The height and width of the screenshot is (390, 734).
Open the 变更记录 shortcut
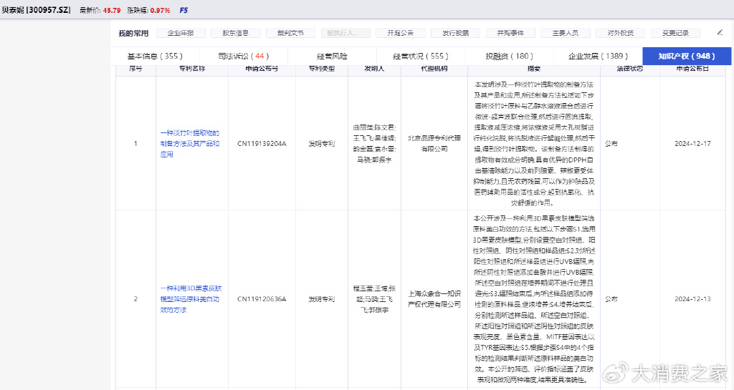tap(675, 33)
